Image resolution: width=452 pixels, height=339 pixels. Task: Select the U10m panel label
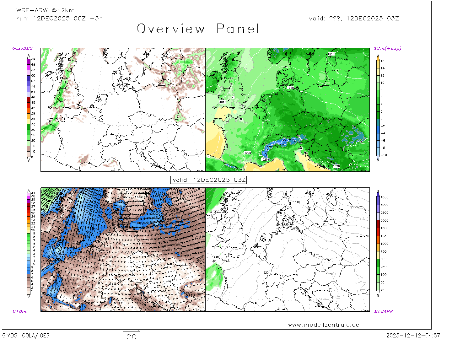tap(19, 311)
